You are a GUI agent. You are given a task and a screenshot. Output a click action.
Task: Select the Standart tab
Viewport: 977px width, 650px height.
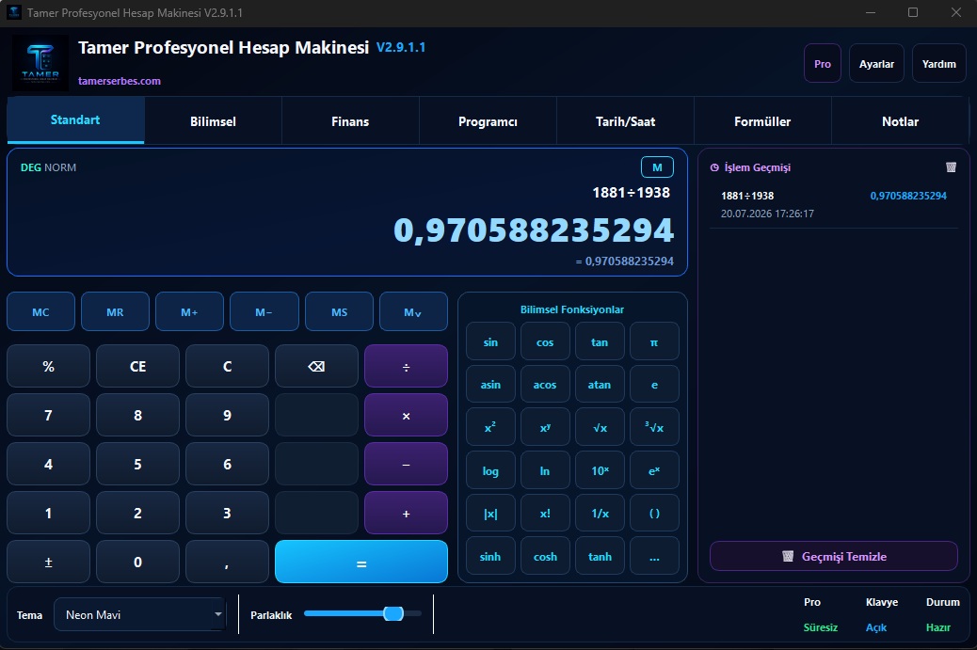75,120
